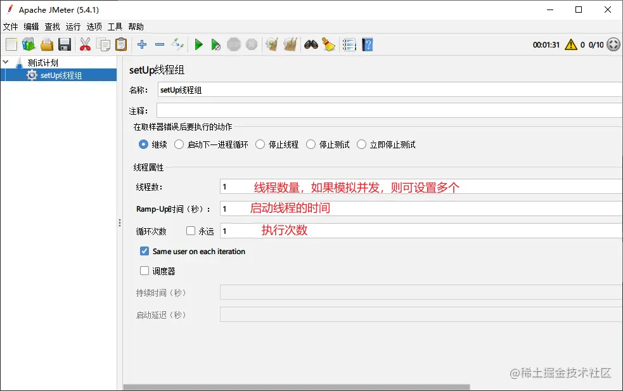Click the remote engine status icon
Viewport: 623px width, 391px height.
tap(613, 44)
